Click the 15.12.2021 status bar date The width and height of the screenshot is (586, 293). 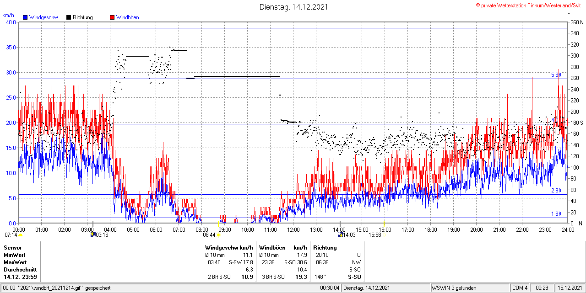[569, 288]
